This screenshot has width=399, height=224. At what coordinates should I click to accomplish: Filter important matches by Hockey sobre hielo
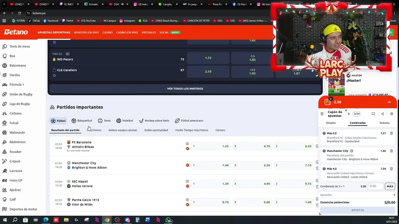click(x=154, y=121)
